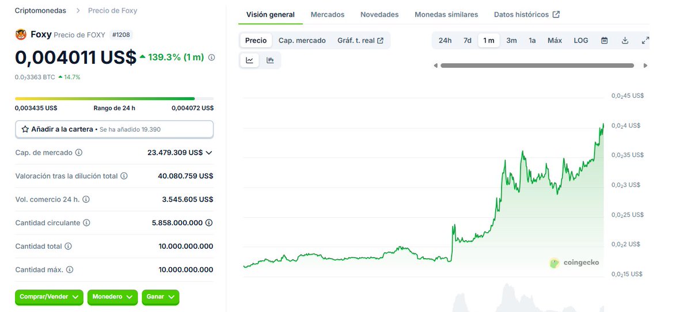Click the 0,004072 US$ high value

[192, 108]
